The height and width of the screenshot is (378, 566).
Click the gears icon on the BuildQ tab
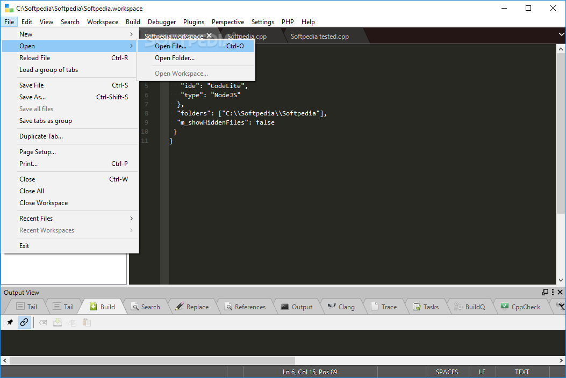(x=458, y=306)
